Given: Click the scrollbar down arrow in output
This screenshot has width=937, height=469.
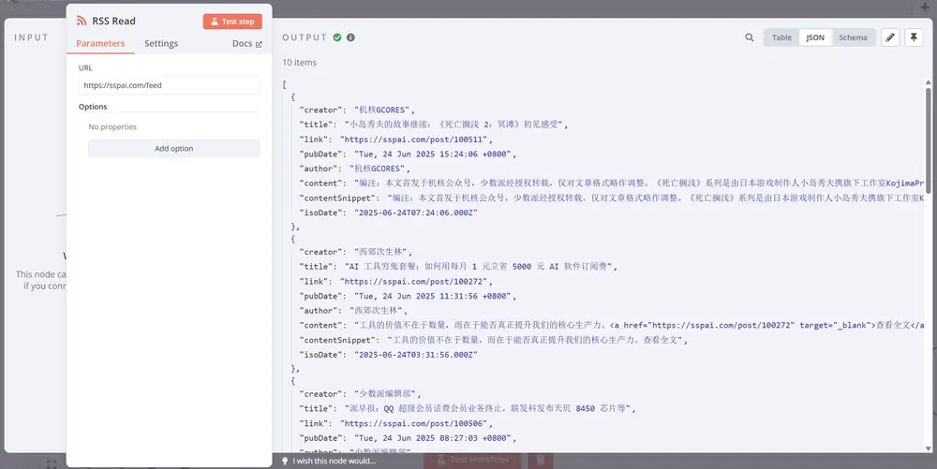Looking at the screenshot, I should pos(928,448).
